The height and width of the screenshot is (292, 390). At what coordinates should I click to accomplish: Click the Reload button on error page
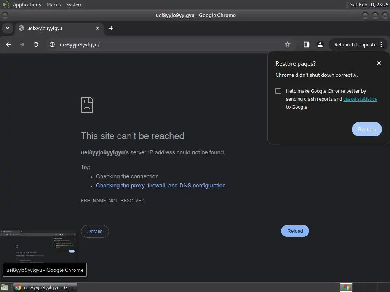[295, 231]
